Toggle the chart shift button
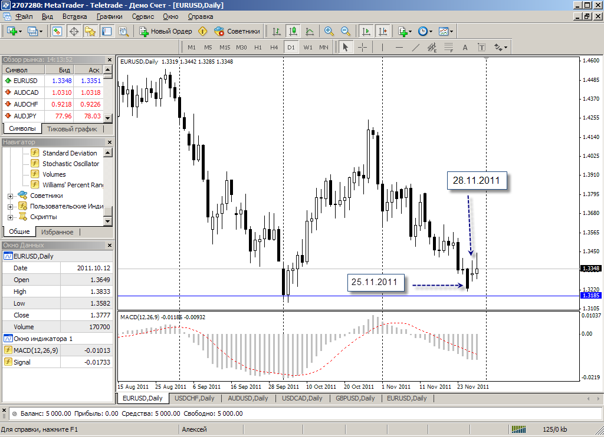The width and height of the screenshot is (604, 437). pos(383,31)
